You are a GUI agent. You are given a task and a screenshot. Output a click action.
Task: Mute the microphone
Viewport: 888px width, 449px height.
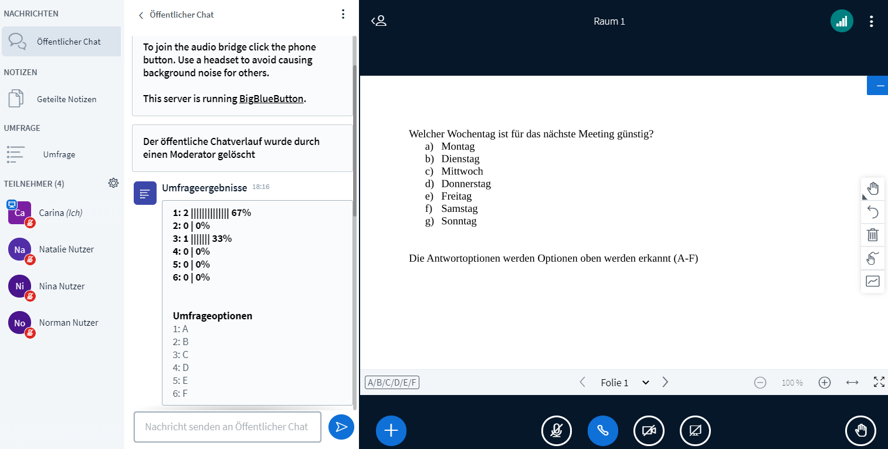pos(556,430)
